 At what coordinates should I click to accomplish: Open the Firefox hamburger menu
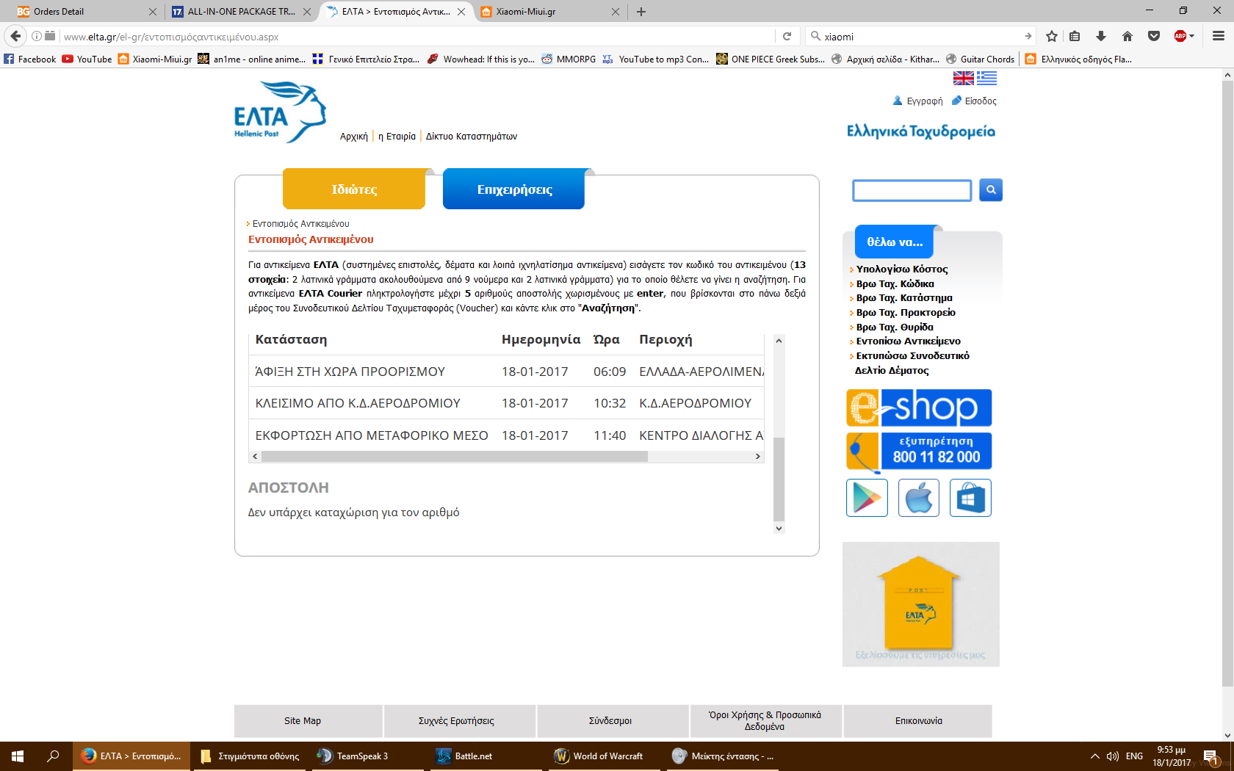(1218, 36)
